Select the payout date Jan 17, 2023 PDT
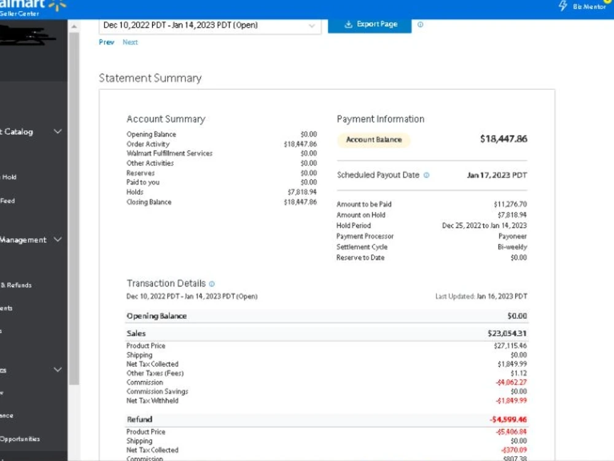The width and height of the screenshot is (614, 461). (x=497, y=175)
